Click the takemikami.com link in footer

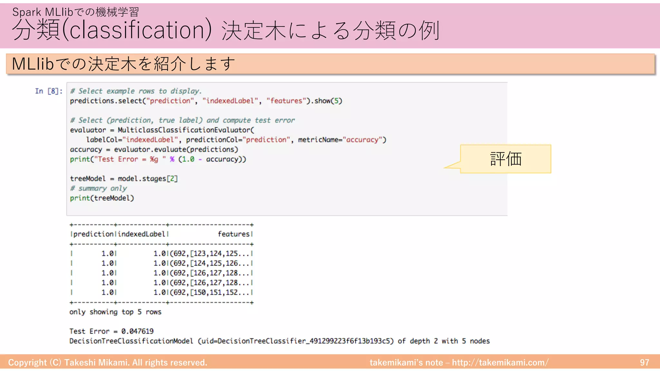pos(500,362)
